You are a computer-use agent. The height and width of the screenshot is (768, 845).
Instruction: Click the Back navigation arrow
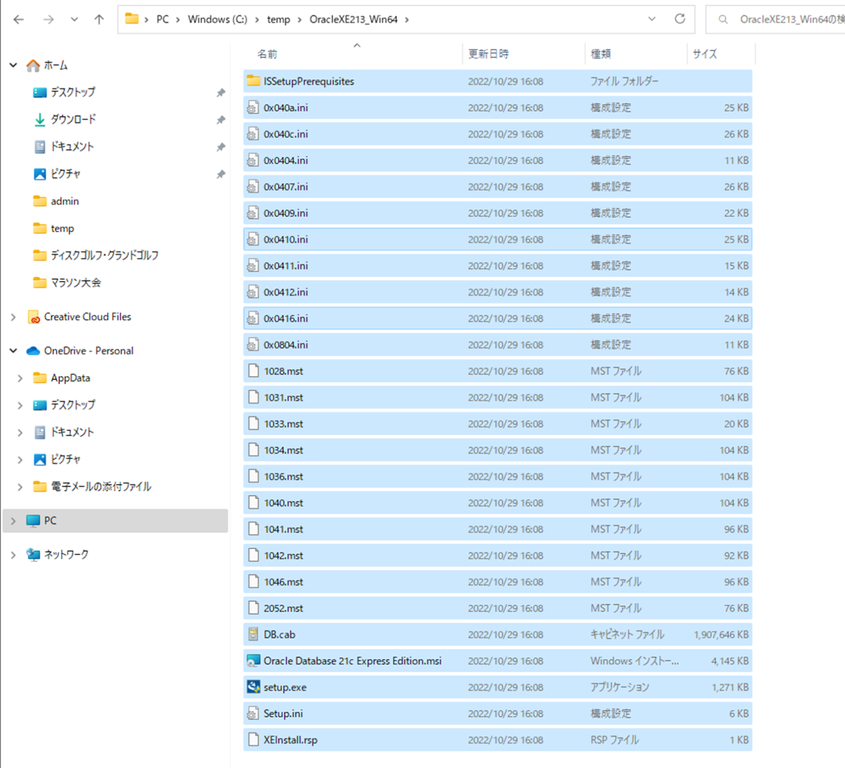[x=19, y=20]
